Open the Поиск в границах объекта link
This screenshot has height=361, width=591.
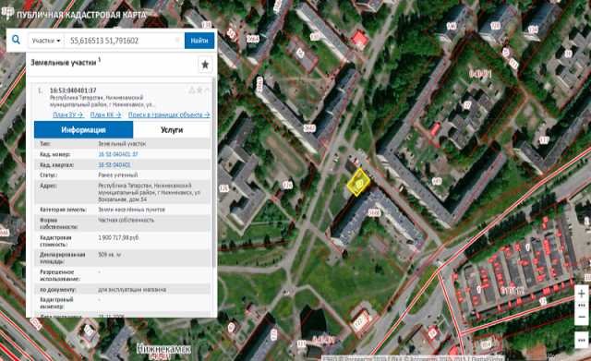(169, 114)
